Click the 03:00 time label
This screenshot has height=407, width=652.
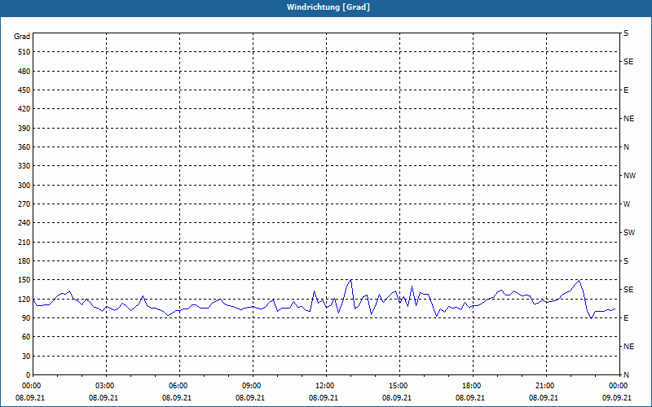click(x=105, y=386)
